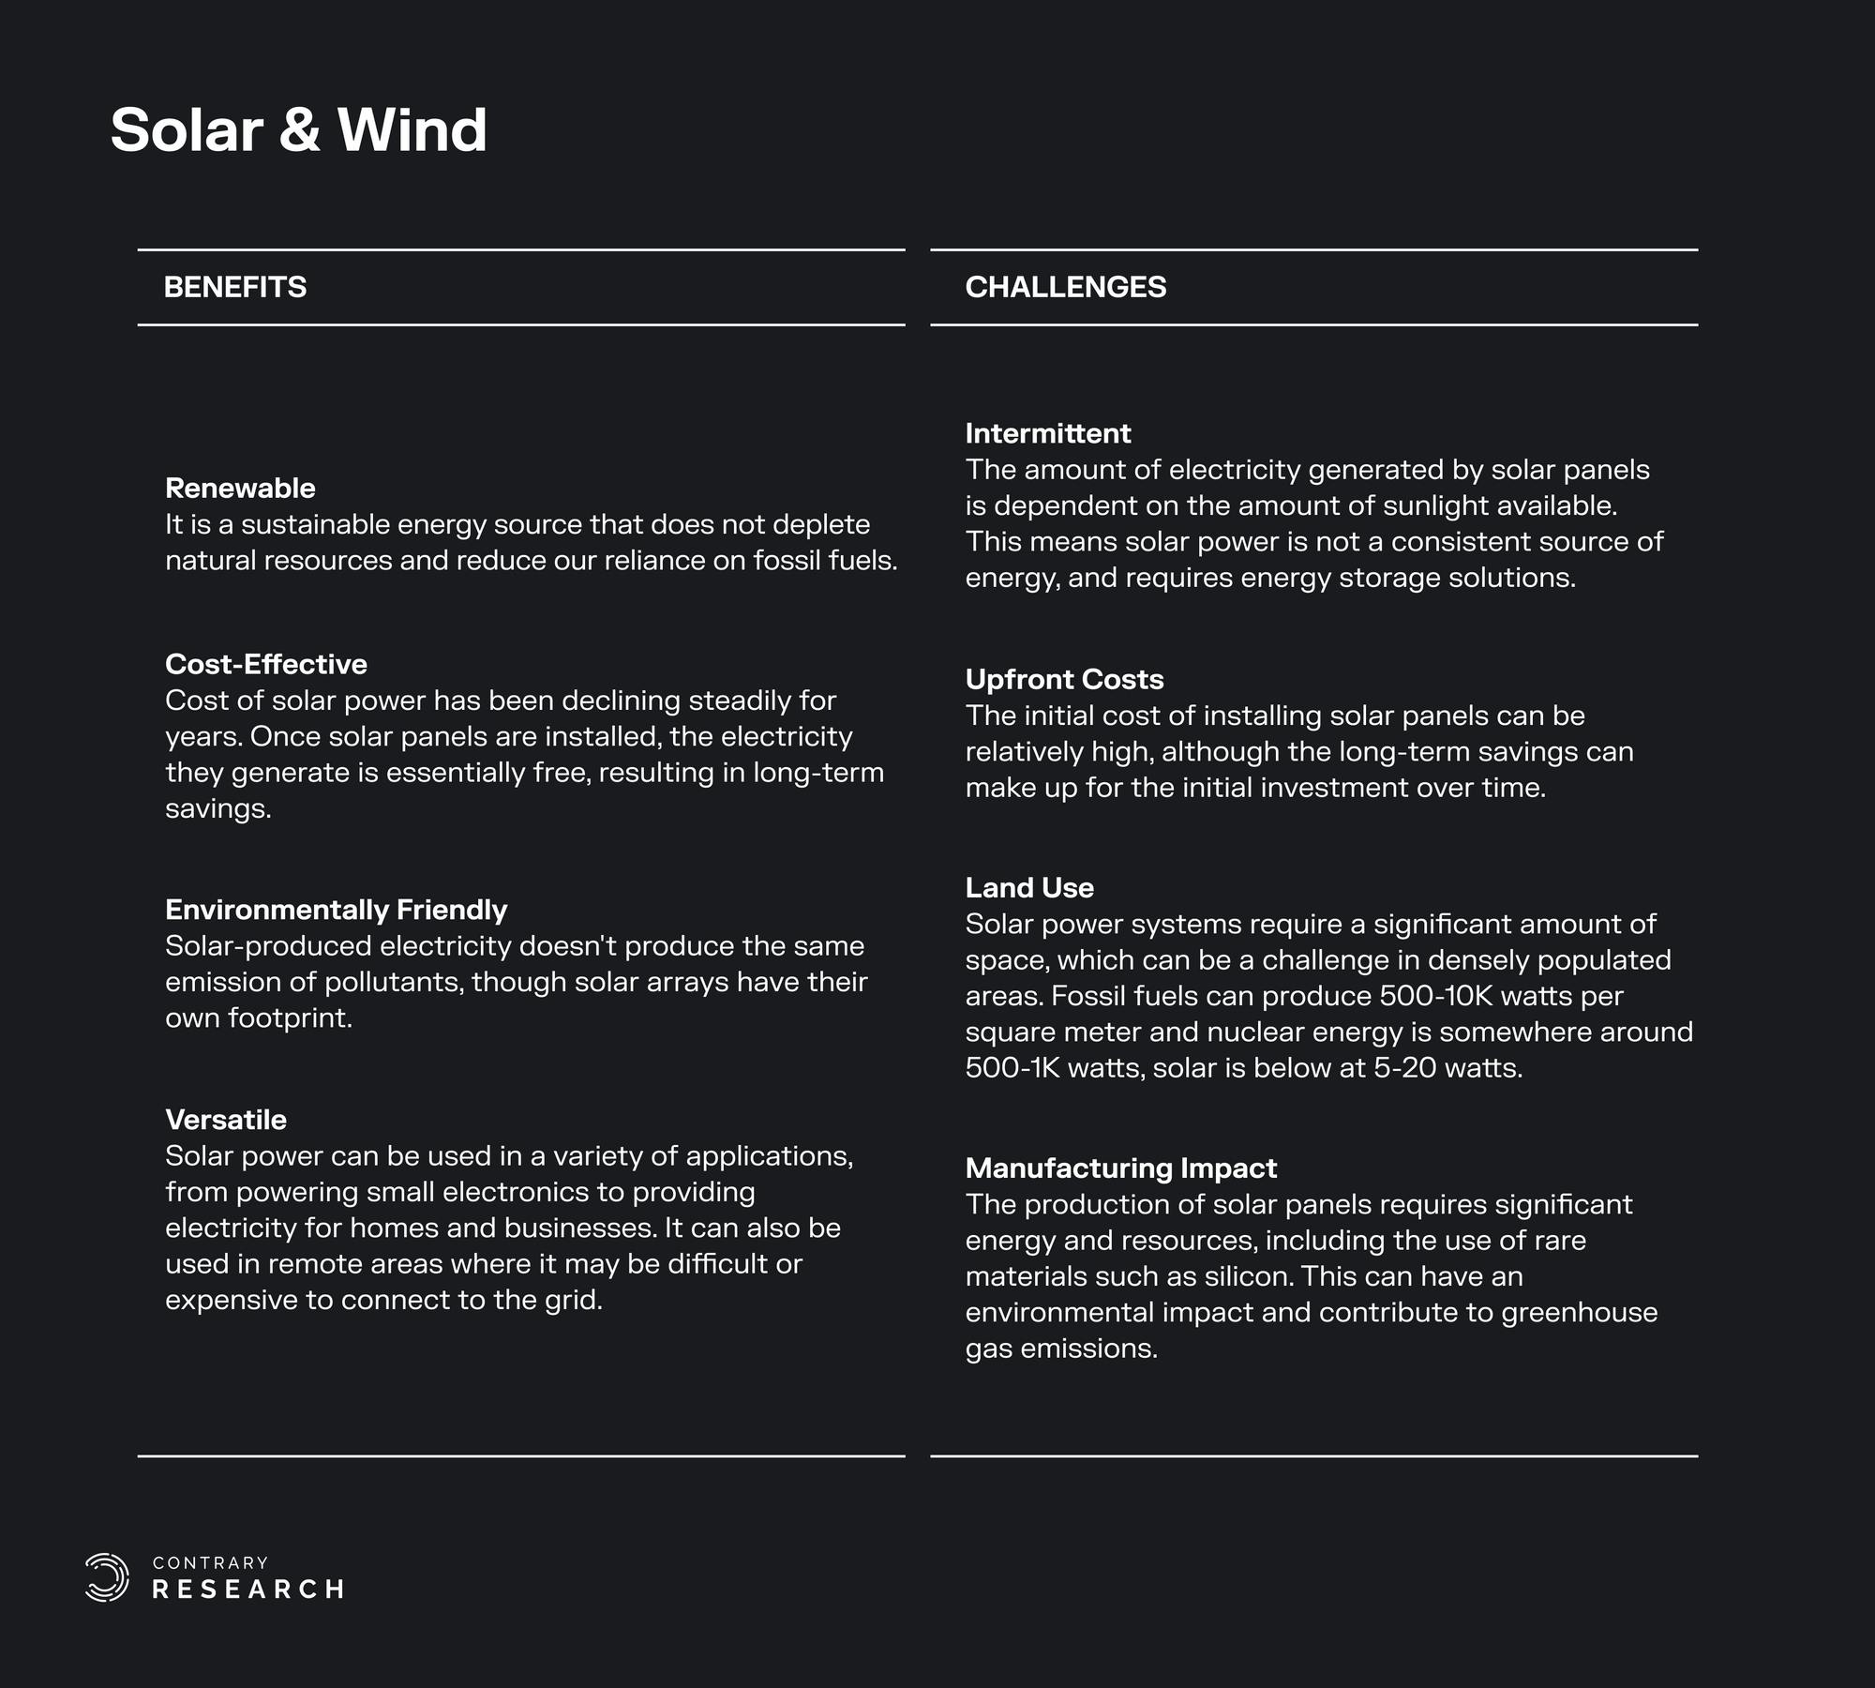Click the RESEARCH wordmark text
1875x1688 pixels.
pyautogui.click(x=248, y=1590)
